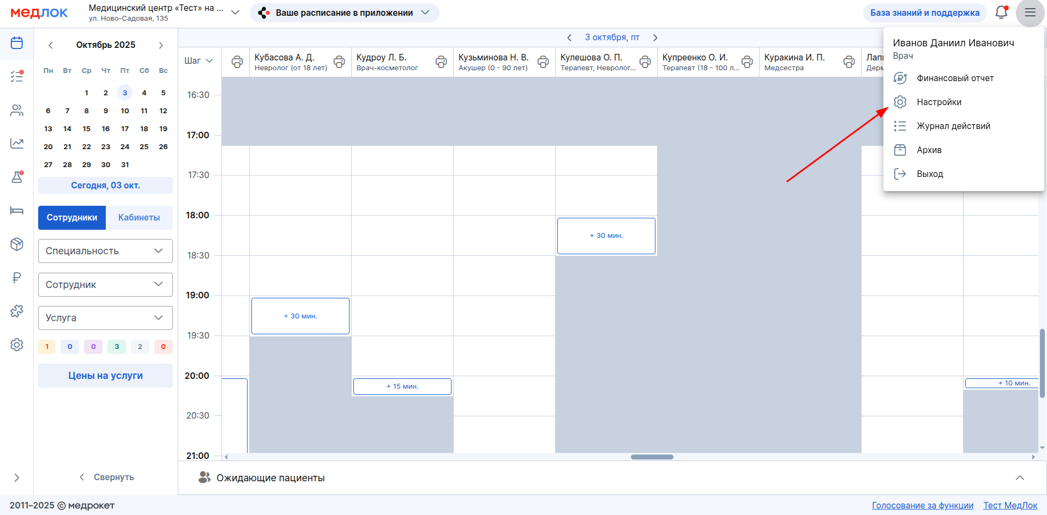Open the laboratory flask sidebar icon

click(x=17, y=177)
